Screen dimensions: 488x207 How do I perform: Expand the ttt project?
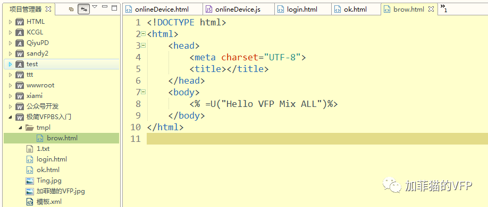coord(10,75)
